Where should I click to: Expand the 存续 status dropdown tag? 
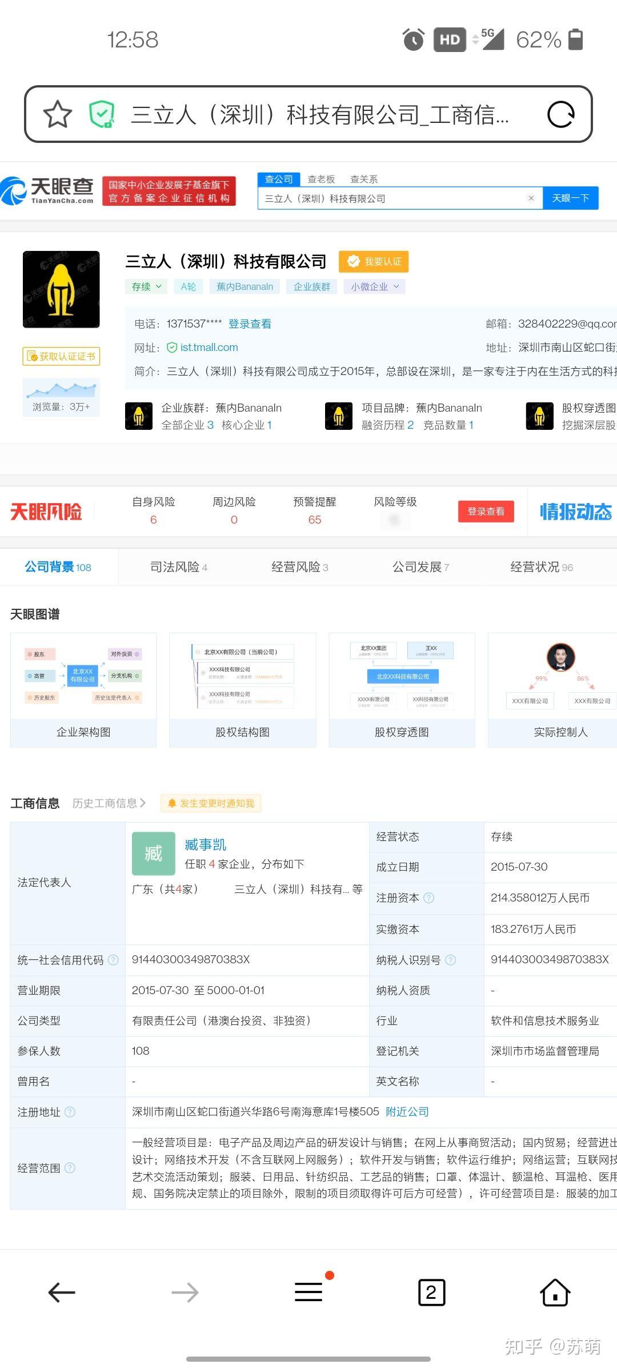point(146,286)
